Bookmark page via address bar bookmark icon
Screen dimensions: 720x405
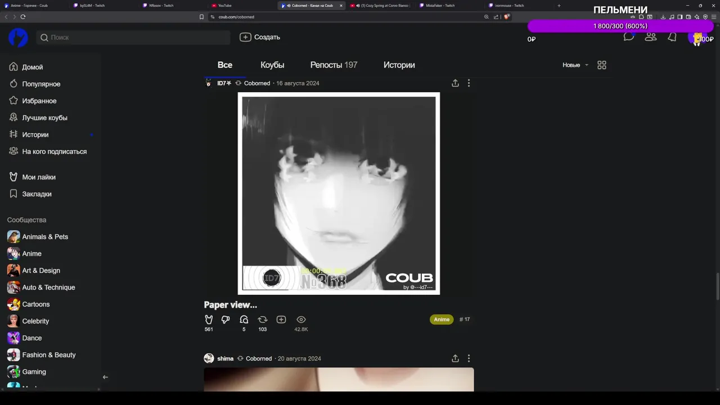(201, 17)
